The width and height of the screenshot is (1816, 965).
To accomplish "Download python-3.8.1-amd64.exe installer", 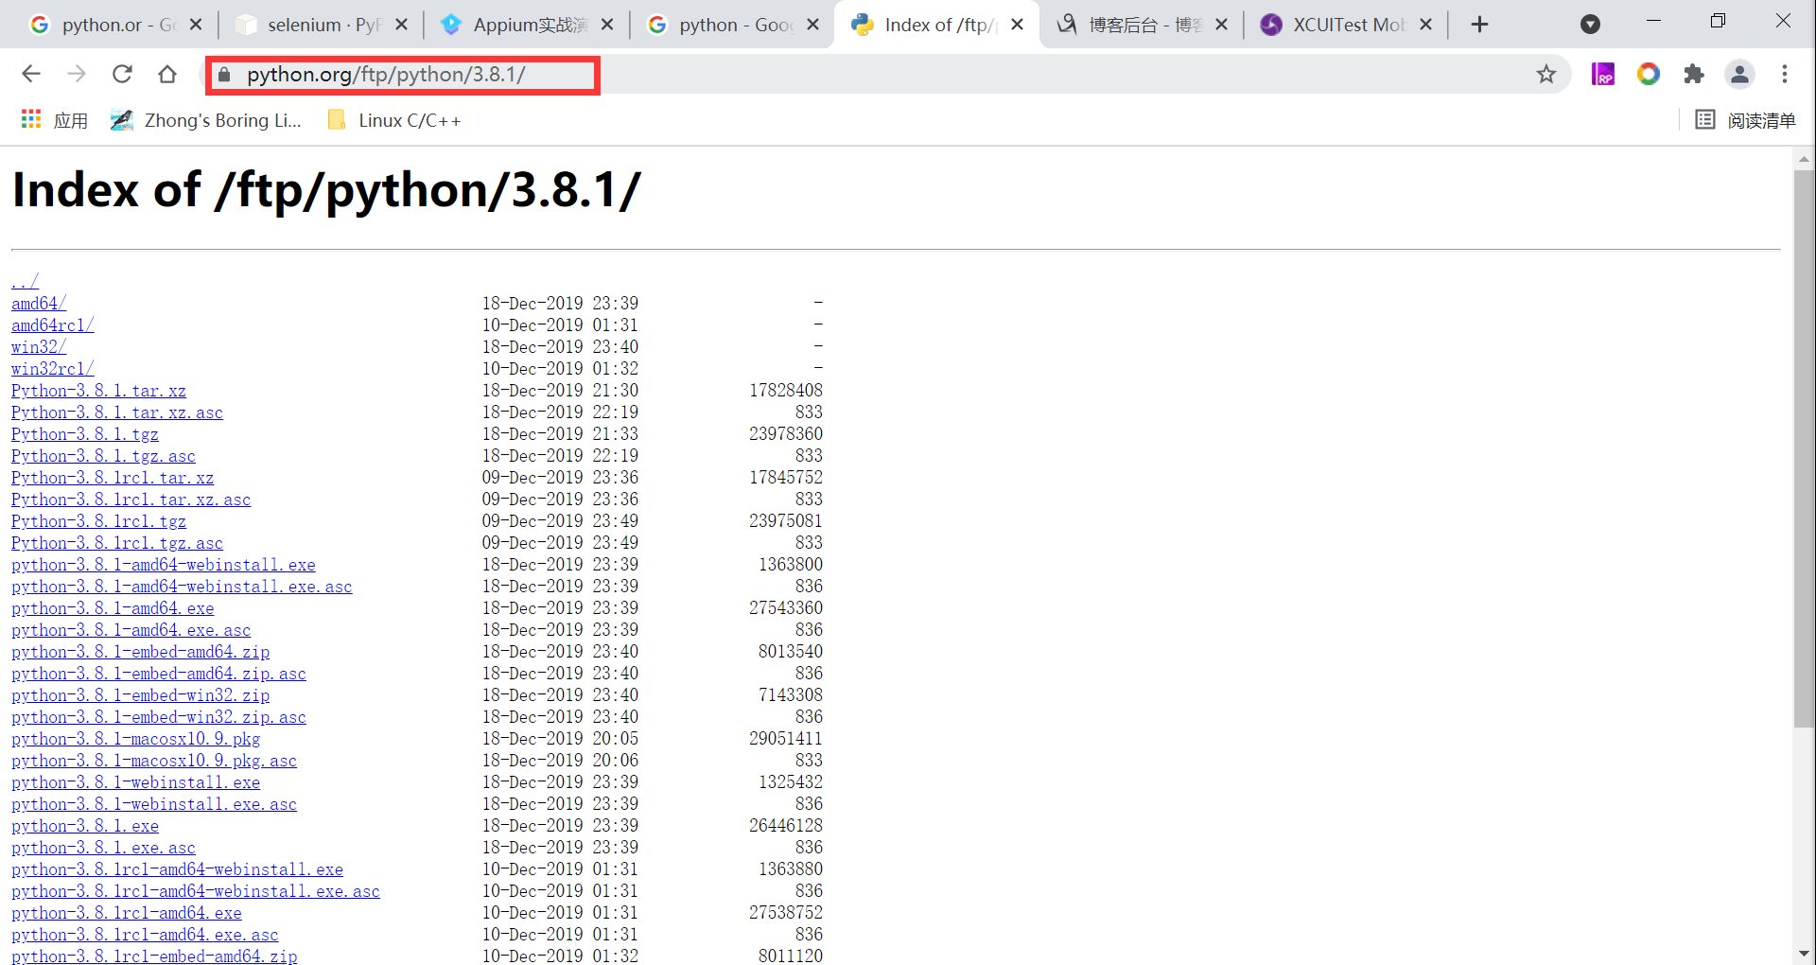I will (113, 607).
